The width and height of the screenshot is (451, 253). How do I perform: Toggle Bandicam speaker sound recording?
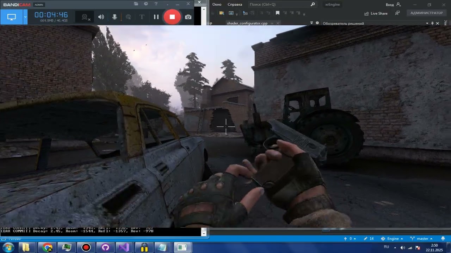tap(101, 17)
